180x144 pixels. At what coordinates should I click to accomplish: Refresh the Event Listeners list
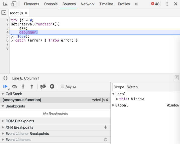(x=105, y=139)
